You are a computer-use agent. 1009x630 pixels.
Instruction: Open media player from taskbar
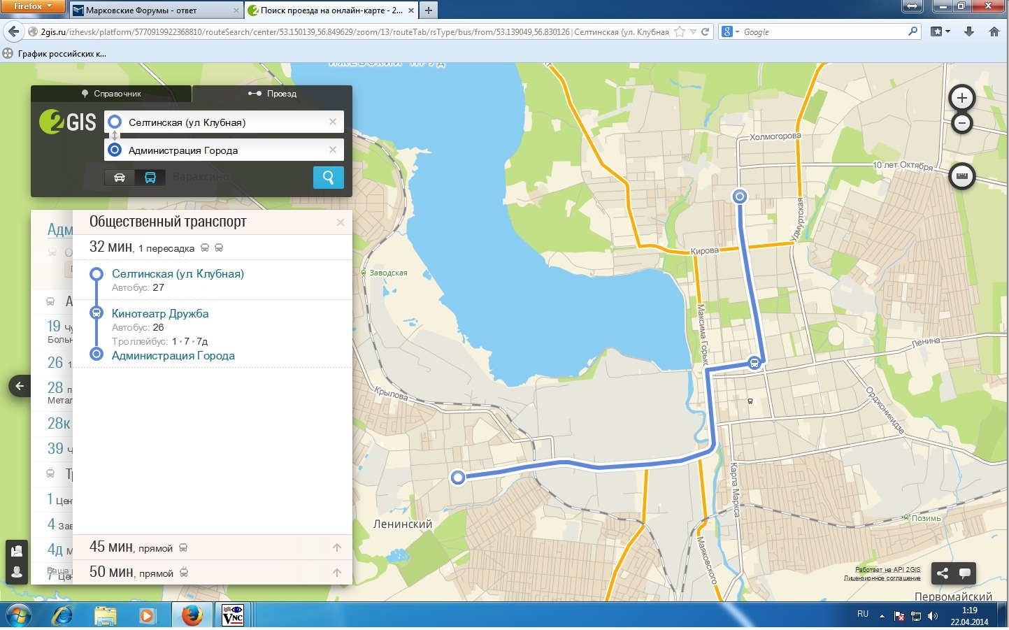click(147, 616)
